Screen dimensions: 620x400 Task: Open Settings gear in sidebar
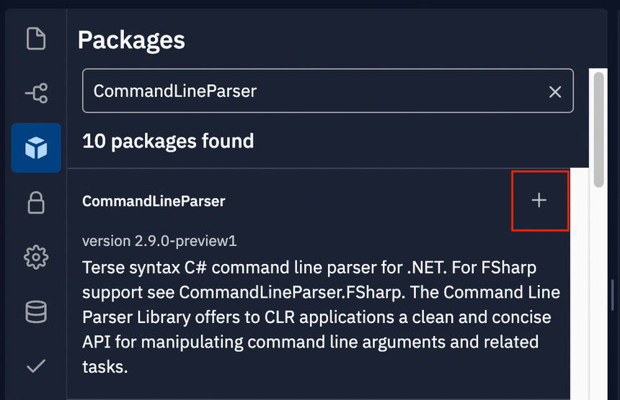click(36, 257)
